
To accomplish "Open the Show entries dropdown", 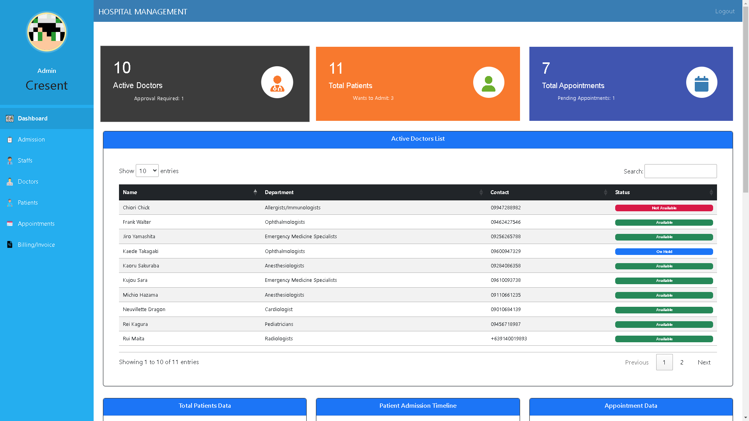I will [x=147, y=171].
